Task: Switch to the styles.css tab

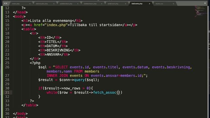Action: pyautogui.click(x=159, y=4)
